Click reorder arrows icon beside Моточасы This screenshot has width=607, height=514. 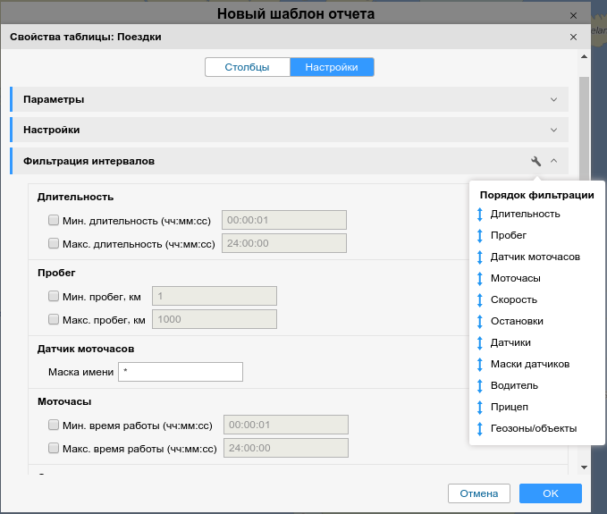pos(479,279)
